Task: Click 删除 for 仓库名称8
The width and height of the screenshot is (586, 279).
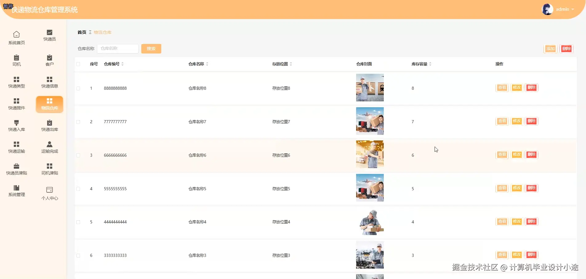Action: [x=532, y=88]
